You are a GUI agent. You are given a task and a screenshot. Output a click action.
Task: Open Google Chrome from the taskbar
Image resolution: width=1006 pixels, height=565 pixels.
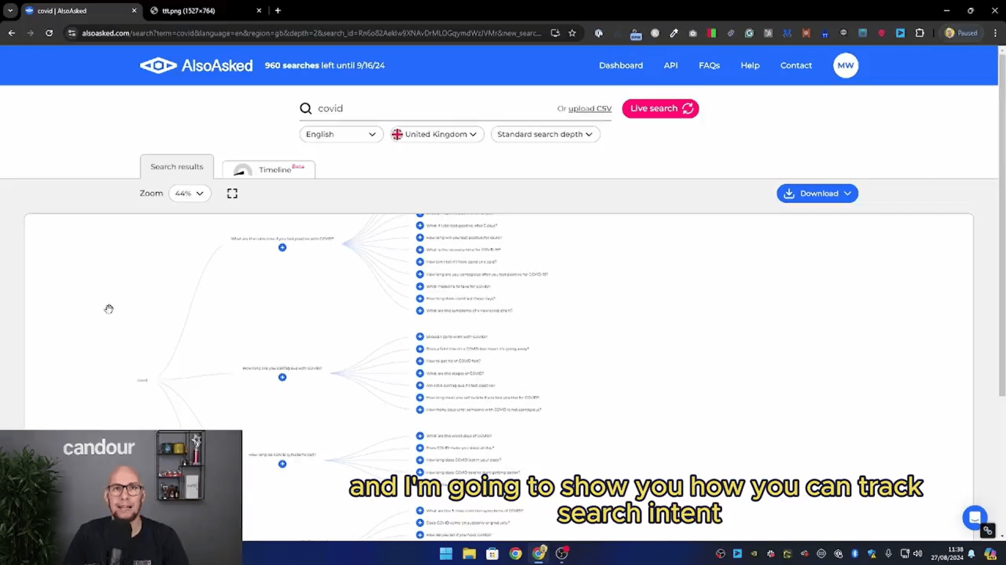click(x=516, y=553)
